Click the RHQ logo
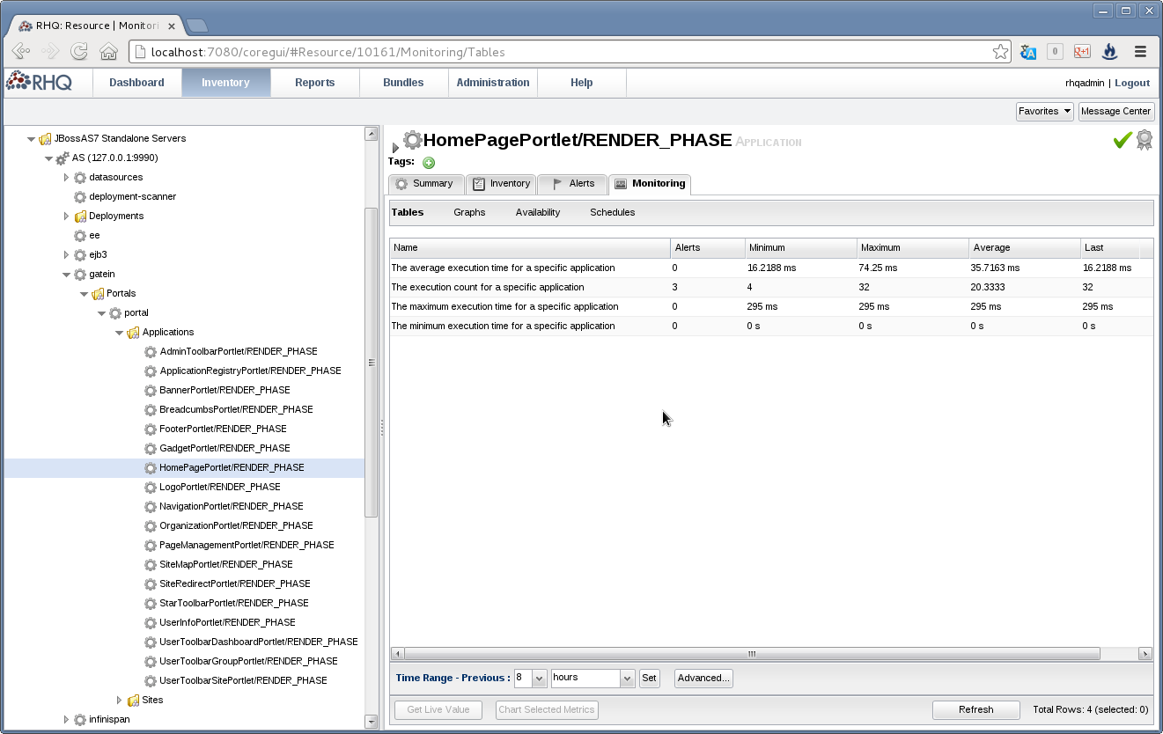 point(38,82)
